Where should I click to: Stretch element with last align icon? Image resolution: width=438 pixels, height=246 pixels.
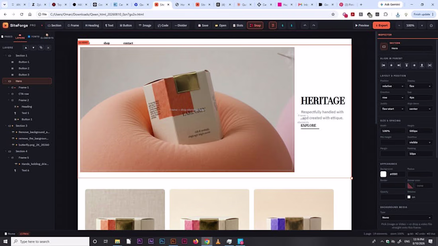pos(430,65)
